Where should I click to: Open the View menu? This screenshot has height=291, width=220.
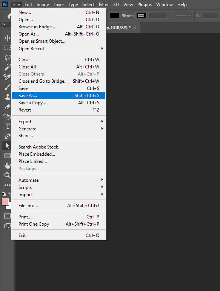coord(128,4)
